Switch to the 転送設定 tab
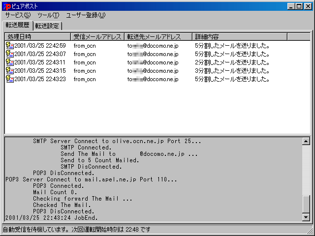 [x=47, y=26]
